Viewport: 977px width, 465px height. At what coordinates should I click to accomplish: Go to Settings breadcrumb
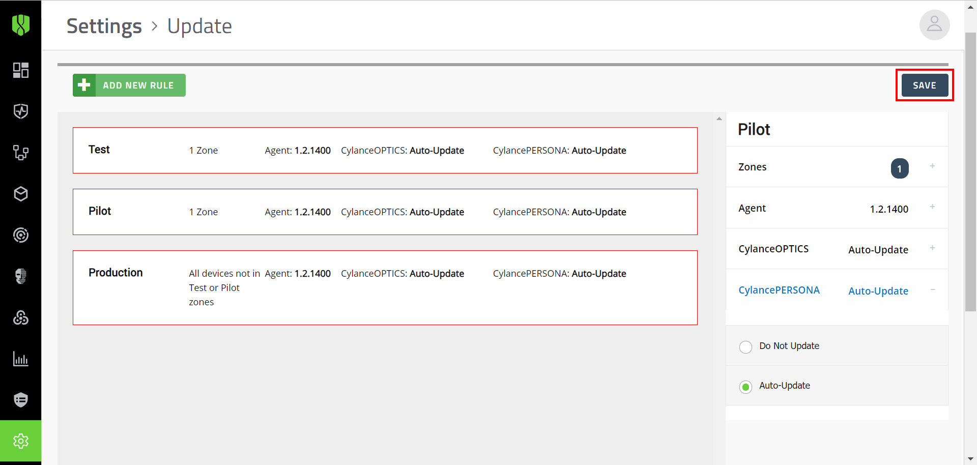(x=104, y=26)
